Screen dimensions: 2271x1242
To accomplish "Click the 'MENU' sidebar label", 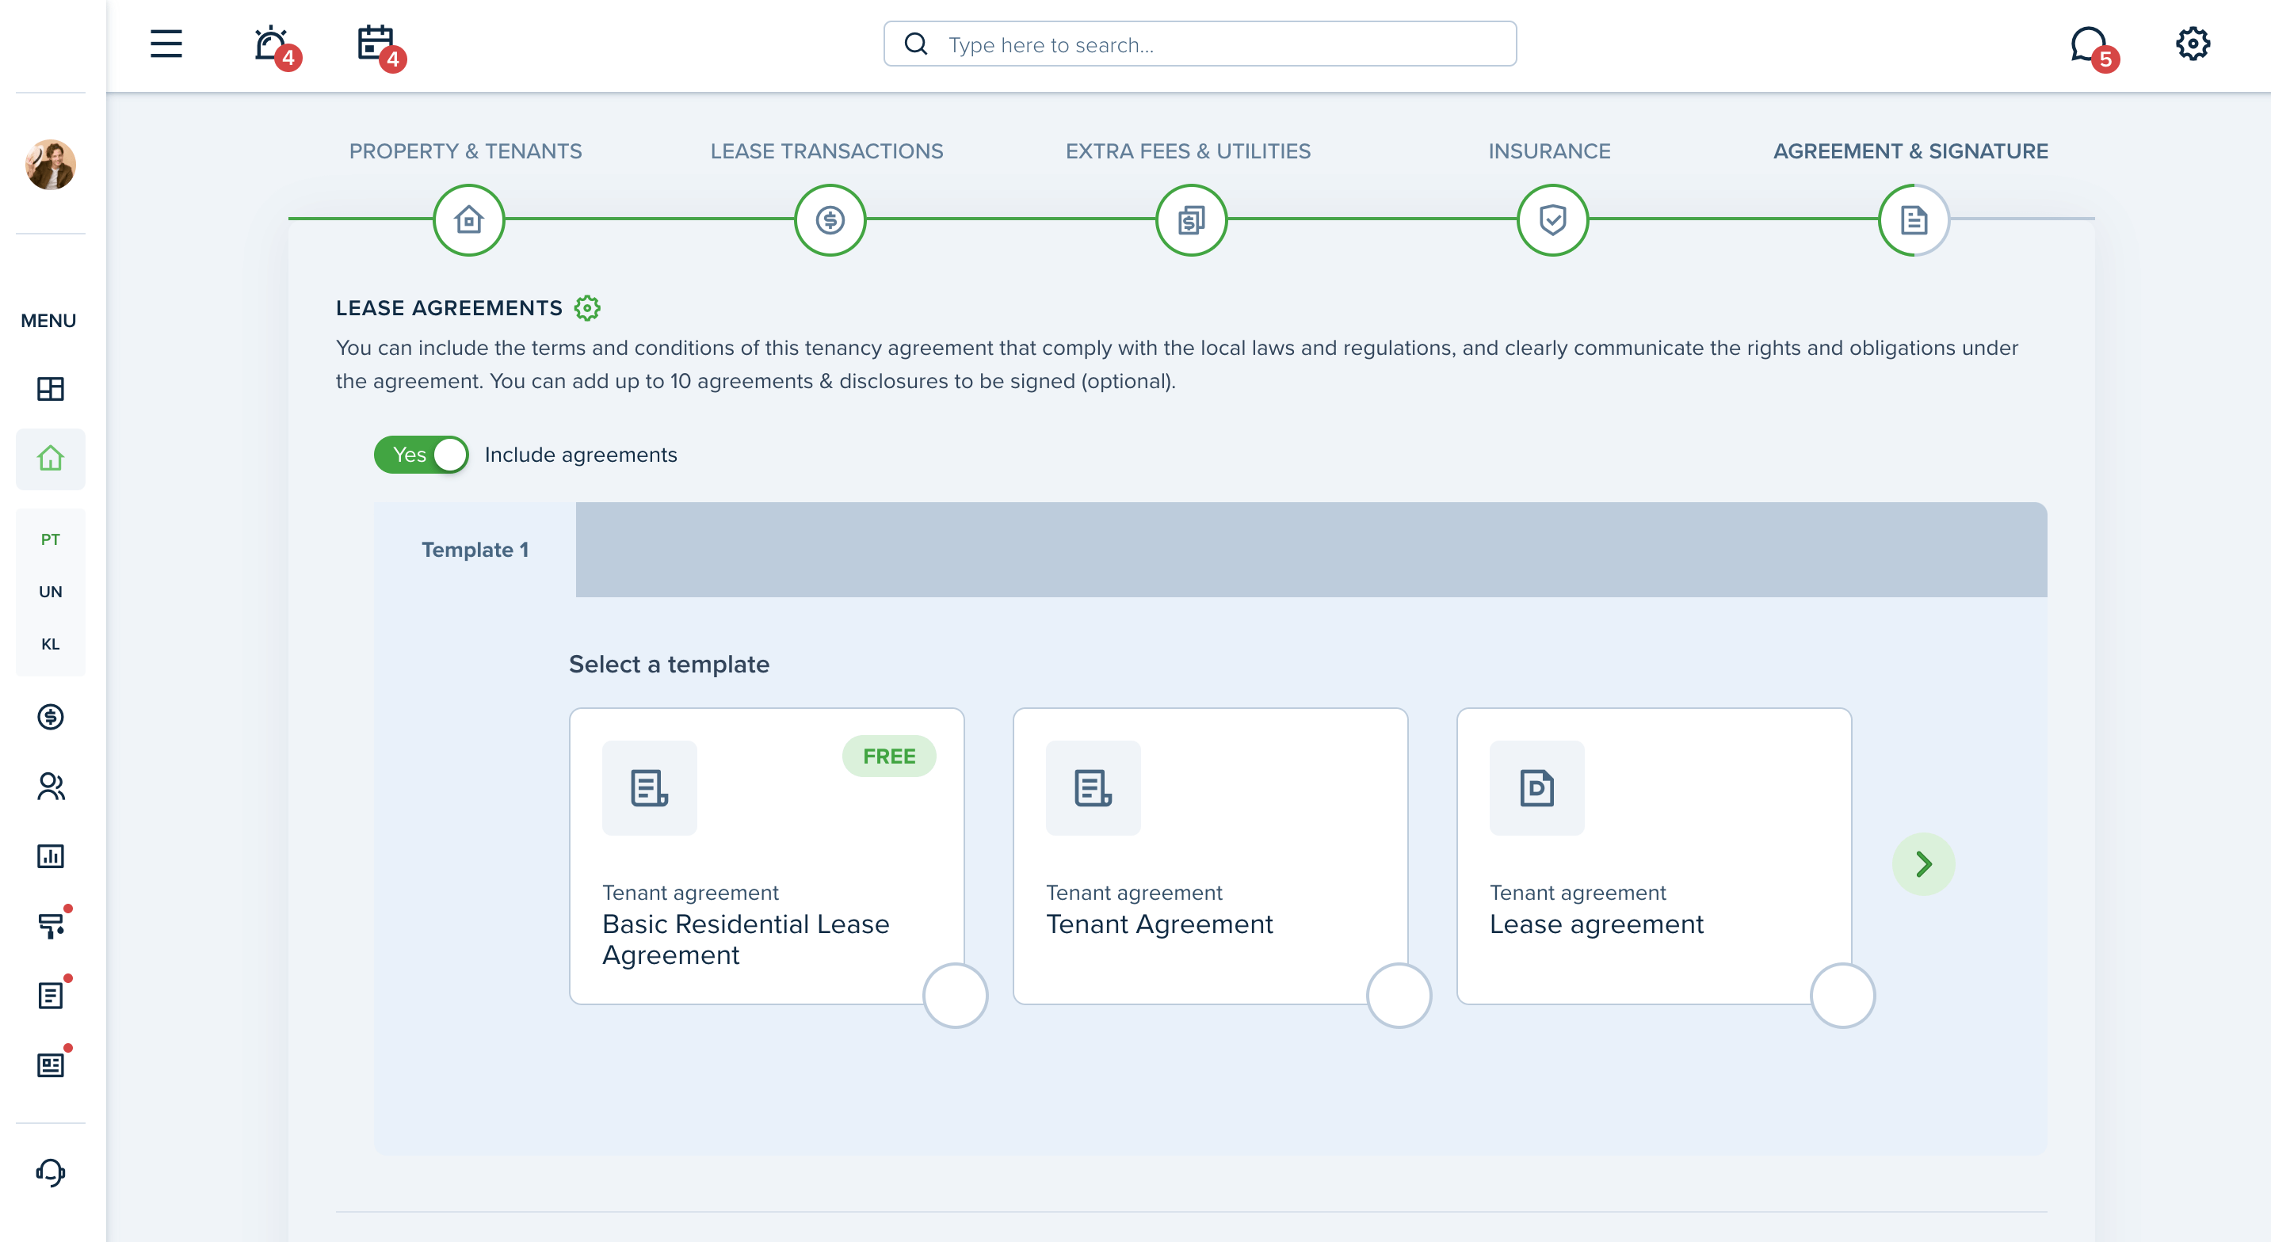I will (48, 320).
